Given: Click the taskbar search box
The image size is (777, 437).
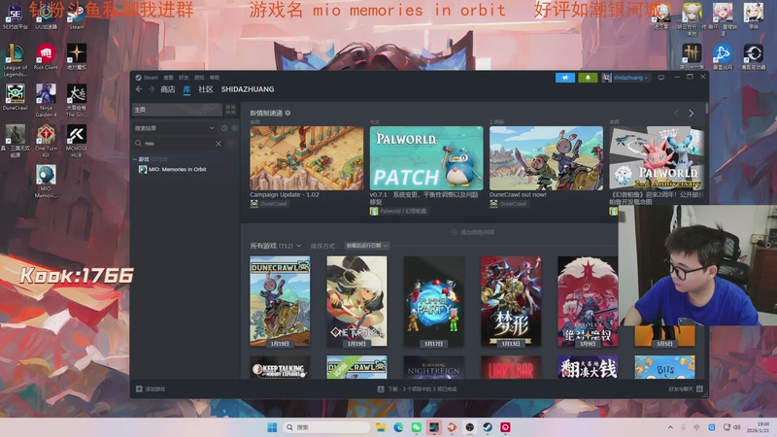Looking at the screenshot, I should (x=326, y=427).
